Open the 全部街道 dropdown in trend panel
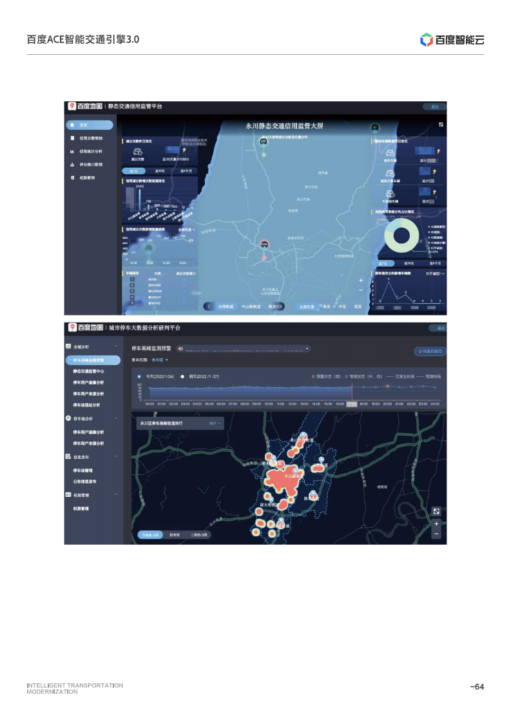The height and width of the screenshot is (724, 511). pos(187,229)
